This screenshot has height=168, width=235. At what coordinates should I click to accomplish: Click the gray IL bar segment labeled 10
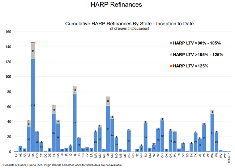(74, 90)
